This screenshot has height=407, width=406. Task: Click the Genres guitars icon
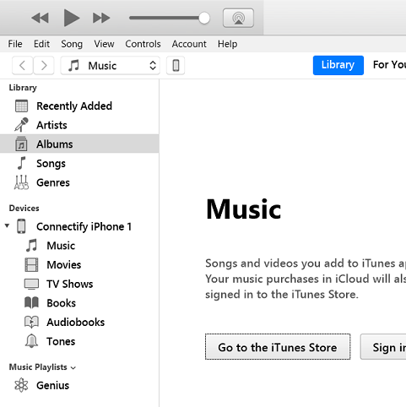[21, 182]
